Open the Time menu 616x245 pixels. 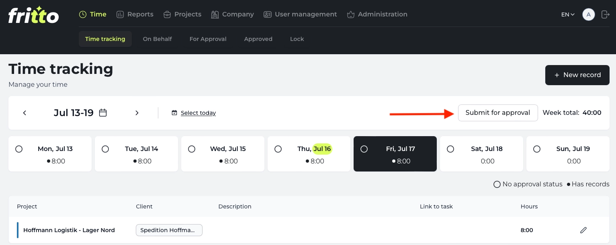tap(93, 14)
